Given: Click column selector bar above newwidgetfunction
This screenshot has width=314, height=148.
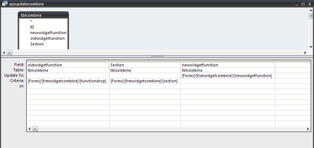Looking at the screenshot, I should click(228, 61).
